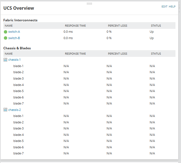
Task: Open the switch-B link
Action: pyautogui.click(x=14, y=38)
